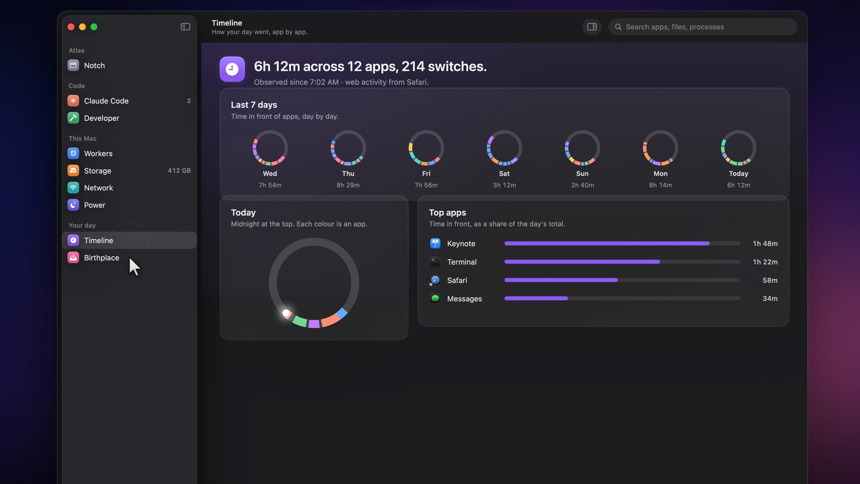Select Workers in the sidebar
This screenshot has height=484, width=860.
129,153
